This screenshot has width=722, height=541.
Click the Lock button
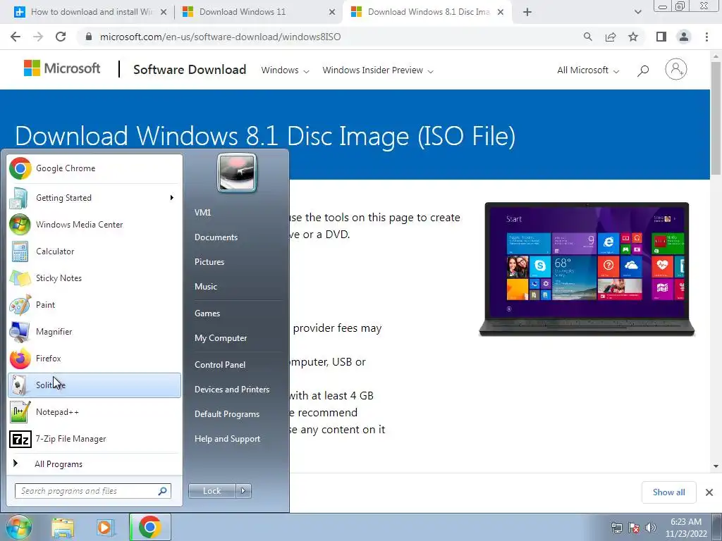pos(212,491)
